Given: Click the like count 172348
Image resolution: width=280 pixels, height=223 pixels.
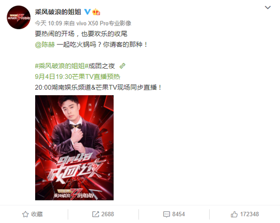Looking at the screenshot, I should coord(249,214).
